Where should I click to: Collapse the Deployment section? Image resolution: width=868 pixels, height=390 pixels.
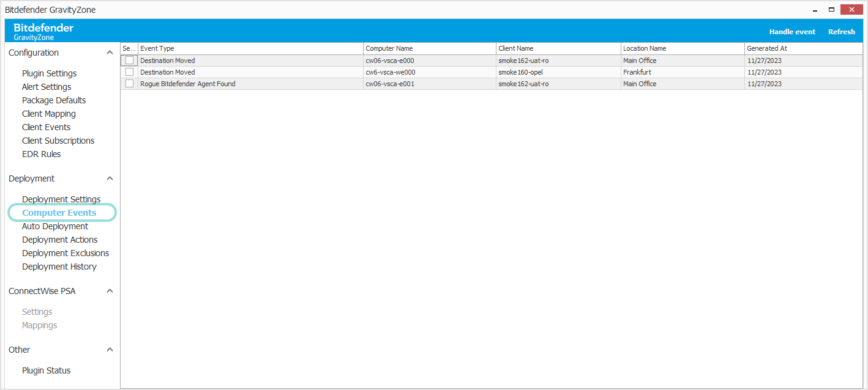110,178
